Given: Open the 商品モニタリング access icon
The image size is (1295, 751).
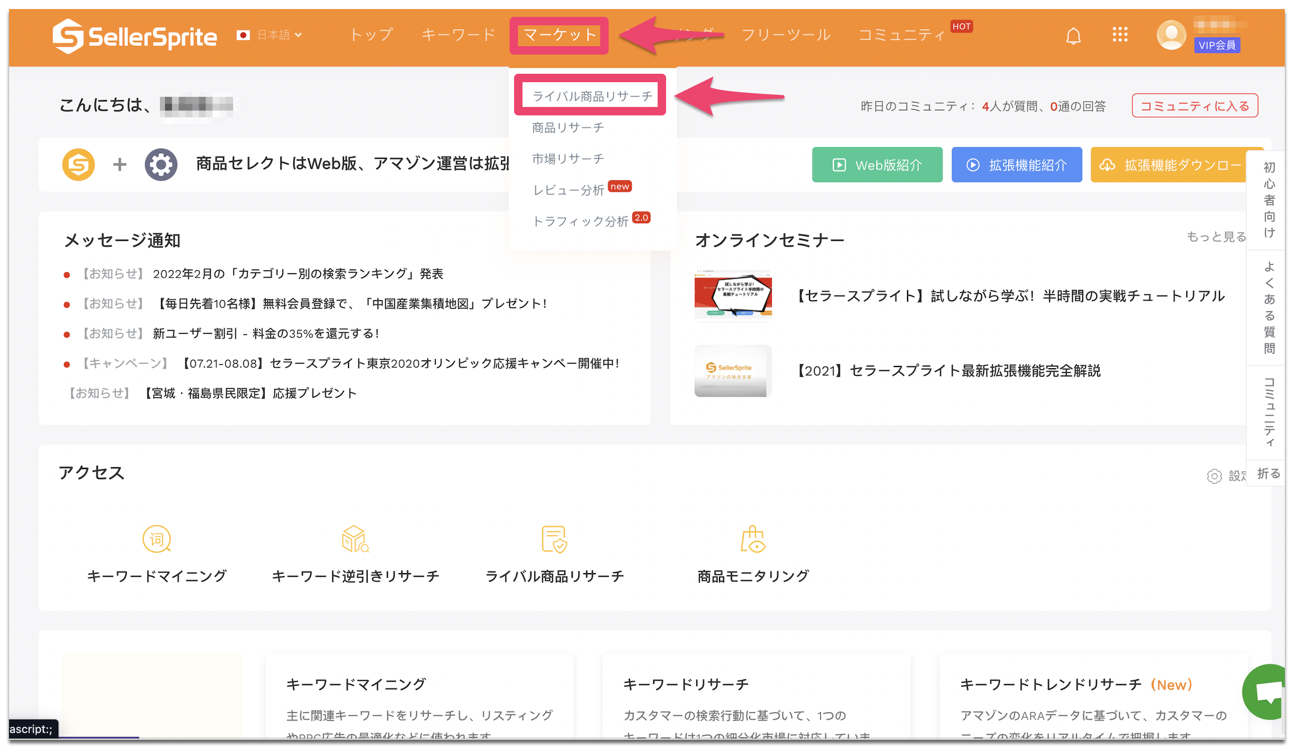Looking at the screenshot, I should pyautogui.click(x=753, y=539).
